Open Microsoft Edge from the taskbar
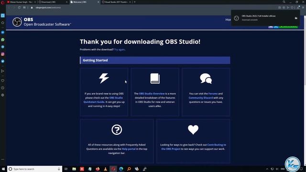 tap(121, 169)
